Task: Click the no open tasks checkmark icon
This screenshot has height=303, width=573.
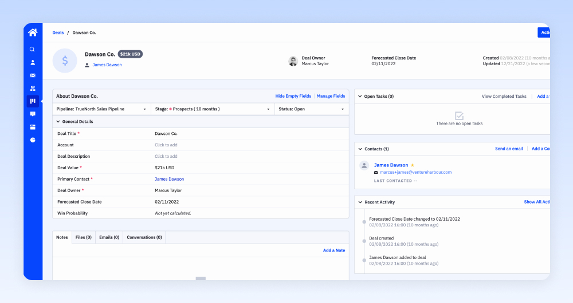Action: click(x=459, y=115)
